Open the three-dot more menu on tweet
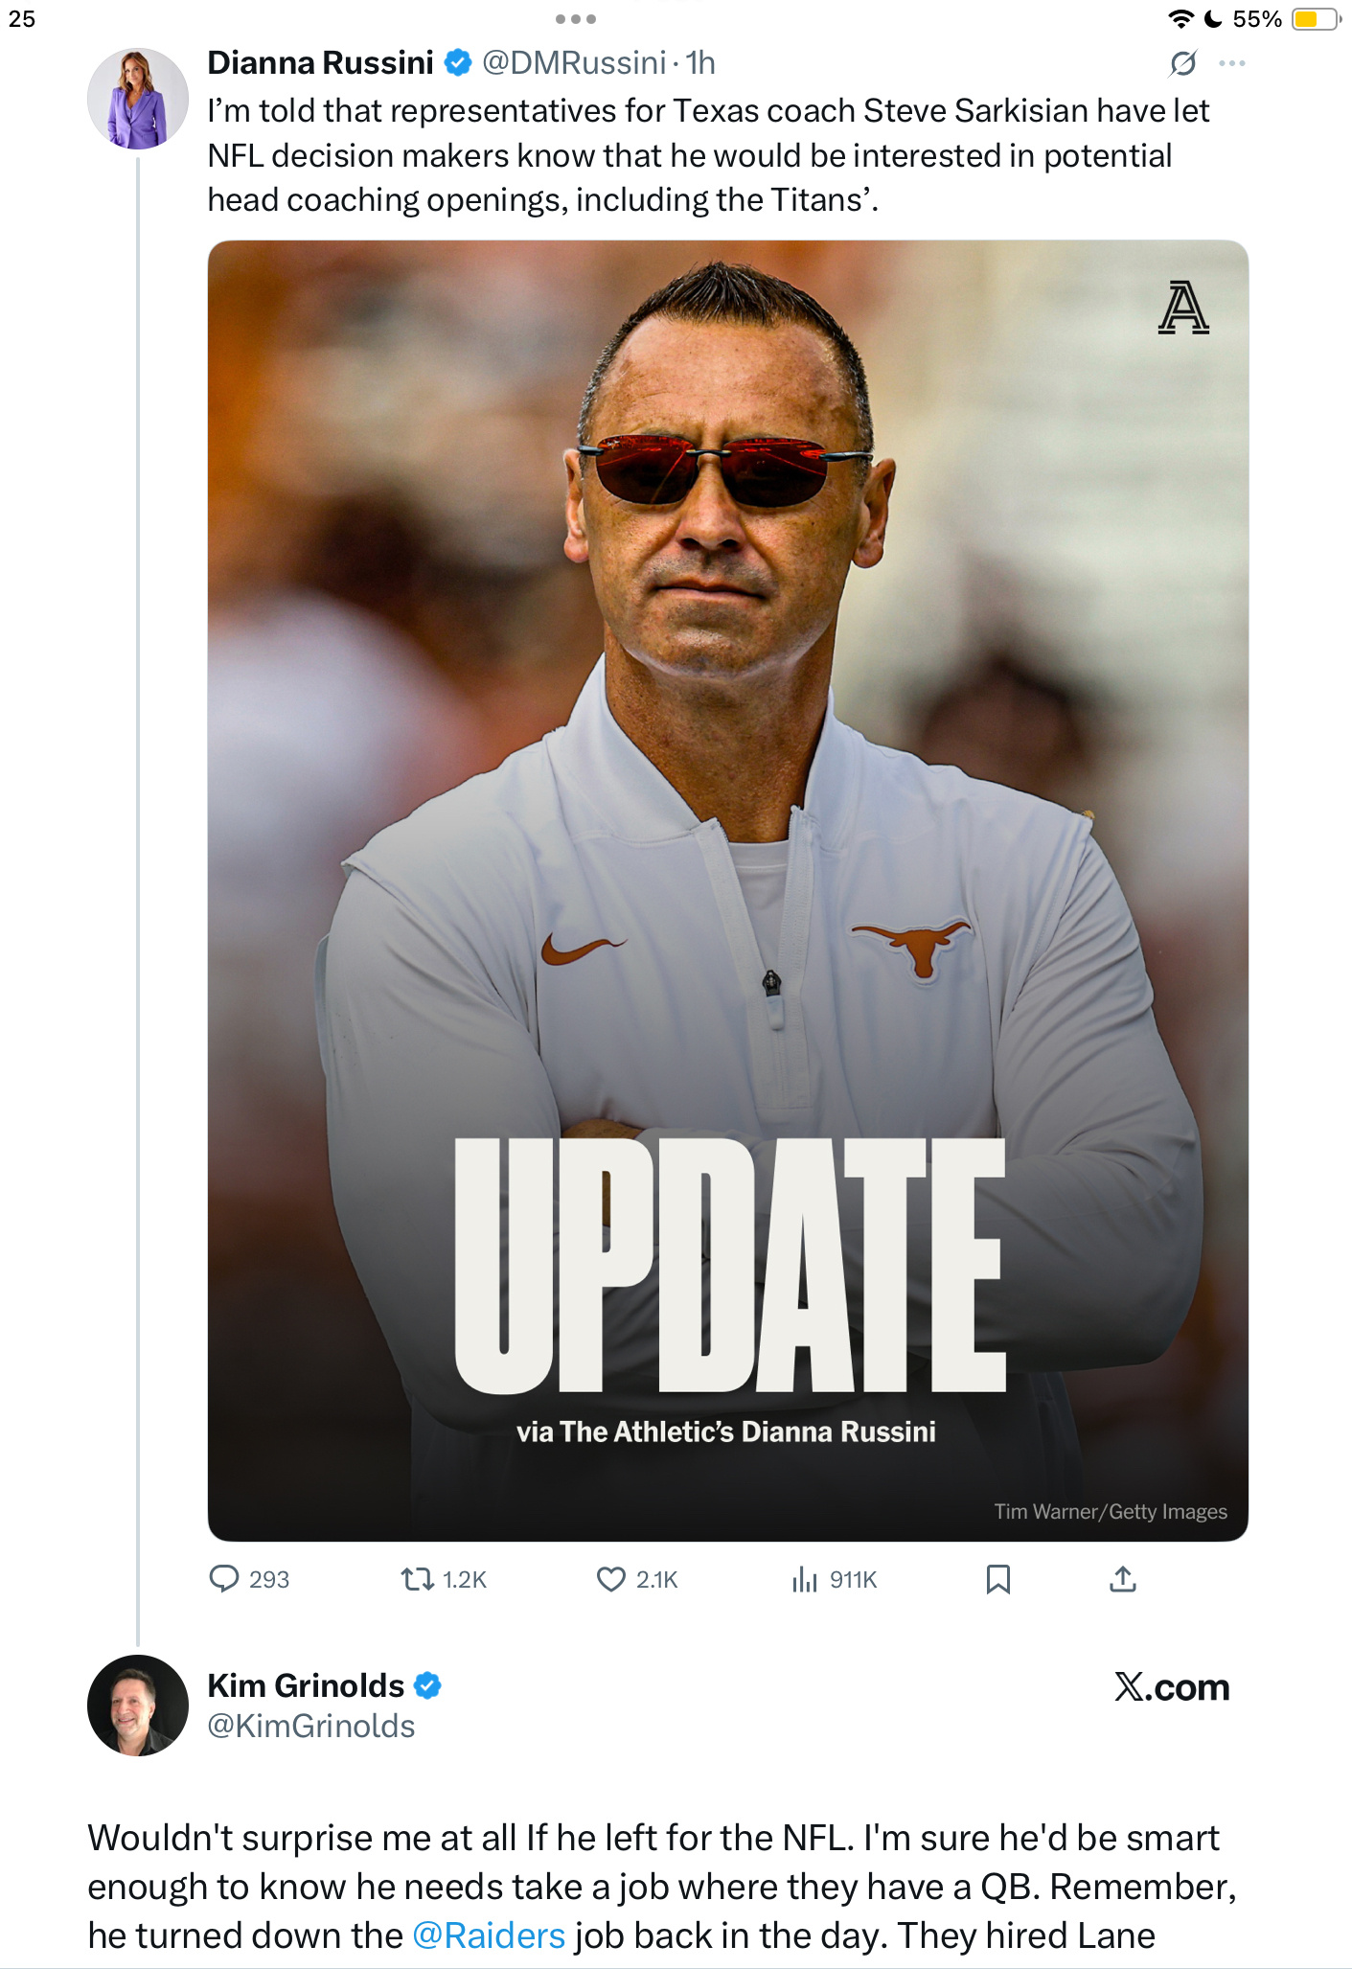The width and height of the screenshot is (1352, 1969). click(1232, 63)
